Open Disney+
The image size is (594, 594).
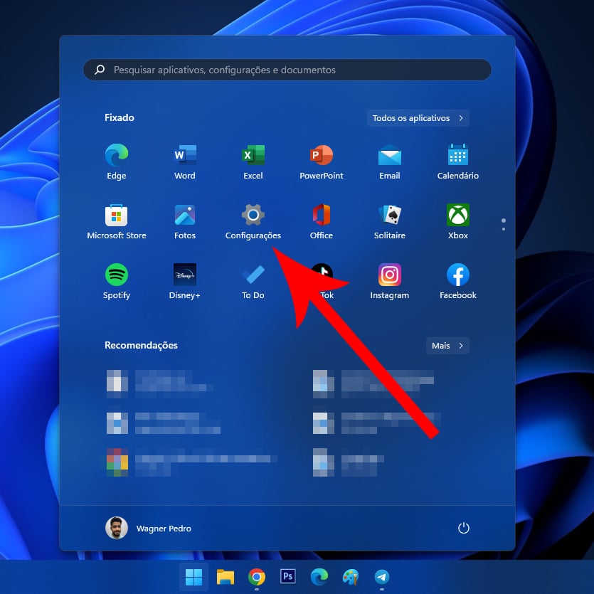coord(184,274)
